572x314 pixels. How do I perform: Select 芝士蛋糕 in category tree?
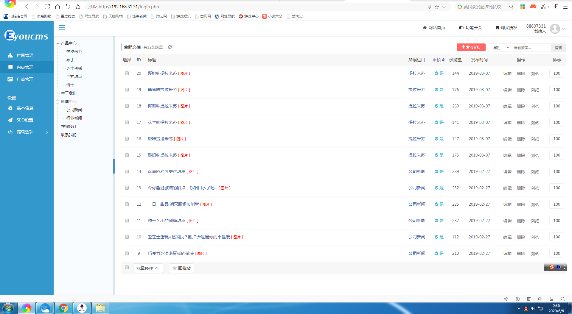pos(74,68)
